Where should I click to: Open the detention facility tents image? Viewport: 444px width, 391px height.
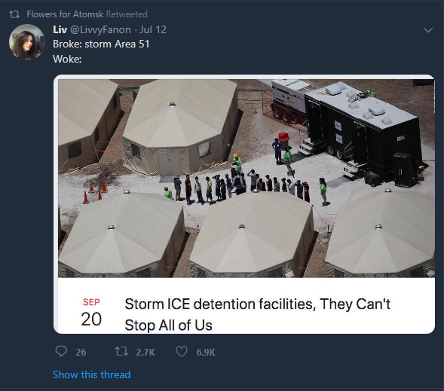[246, 179]
